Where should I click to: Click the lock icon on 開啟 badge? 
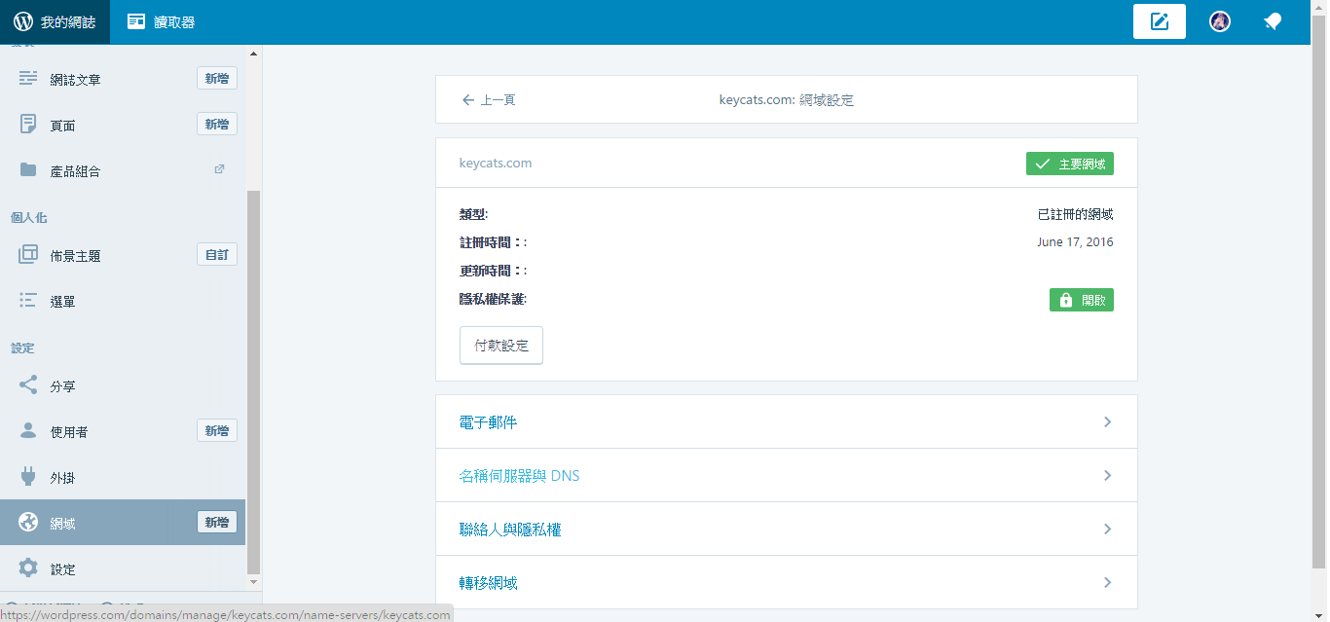point(1065,300)
